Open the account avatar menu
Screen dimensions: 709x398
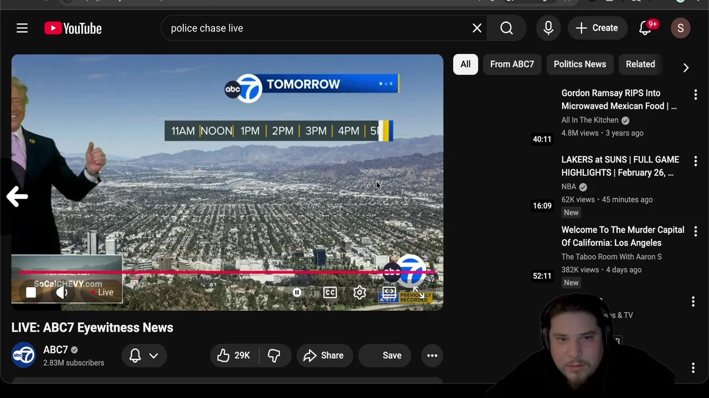click(681, 28)
